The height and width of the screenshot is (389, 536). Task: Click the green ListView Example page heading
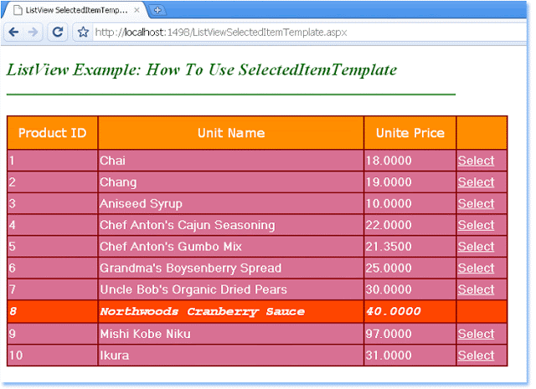(x=202, y=70)
